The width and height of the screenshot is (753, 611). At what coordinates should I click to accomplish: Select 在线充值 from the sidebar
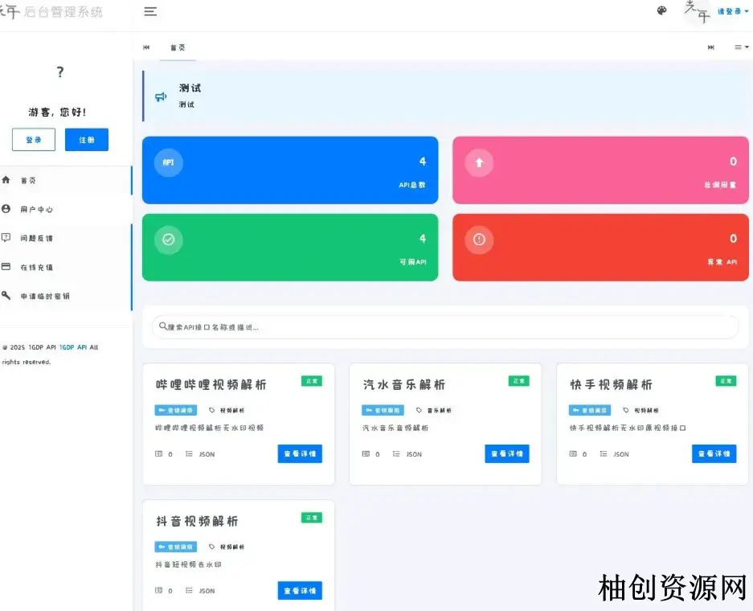37,267
